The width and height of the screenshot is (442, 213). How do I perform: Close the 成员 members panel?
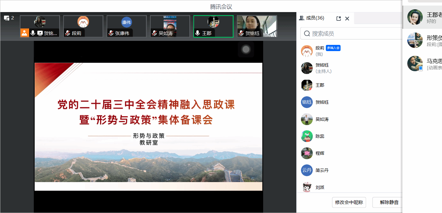point(347,19)
